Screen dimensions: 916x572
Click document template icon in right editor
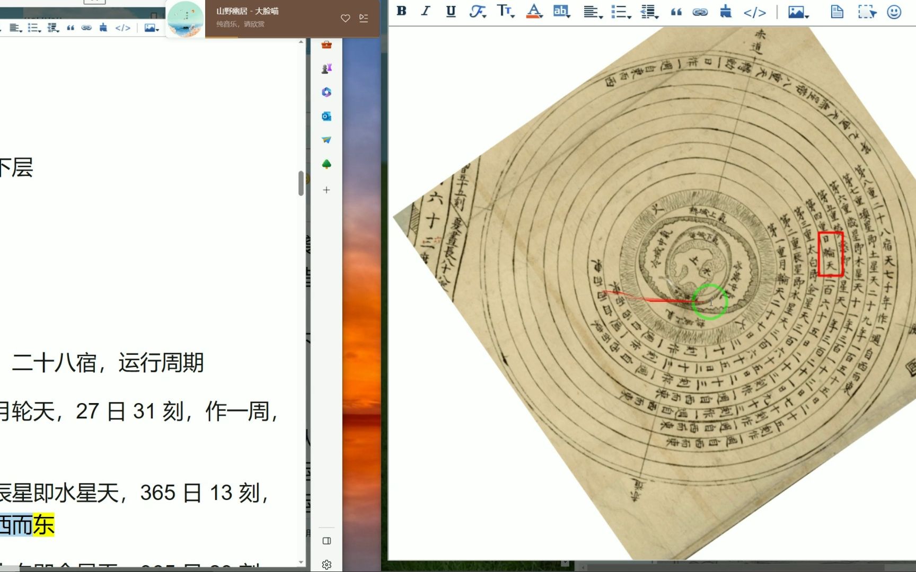tap(837, 12)
